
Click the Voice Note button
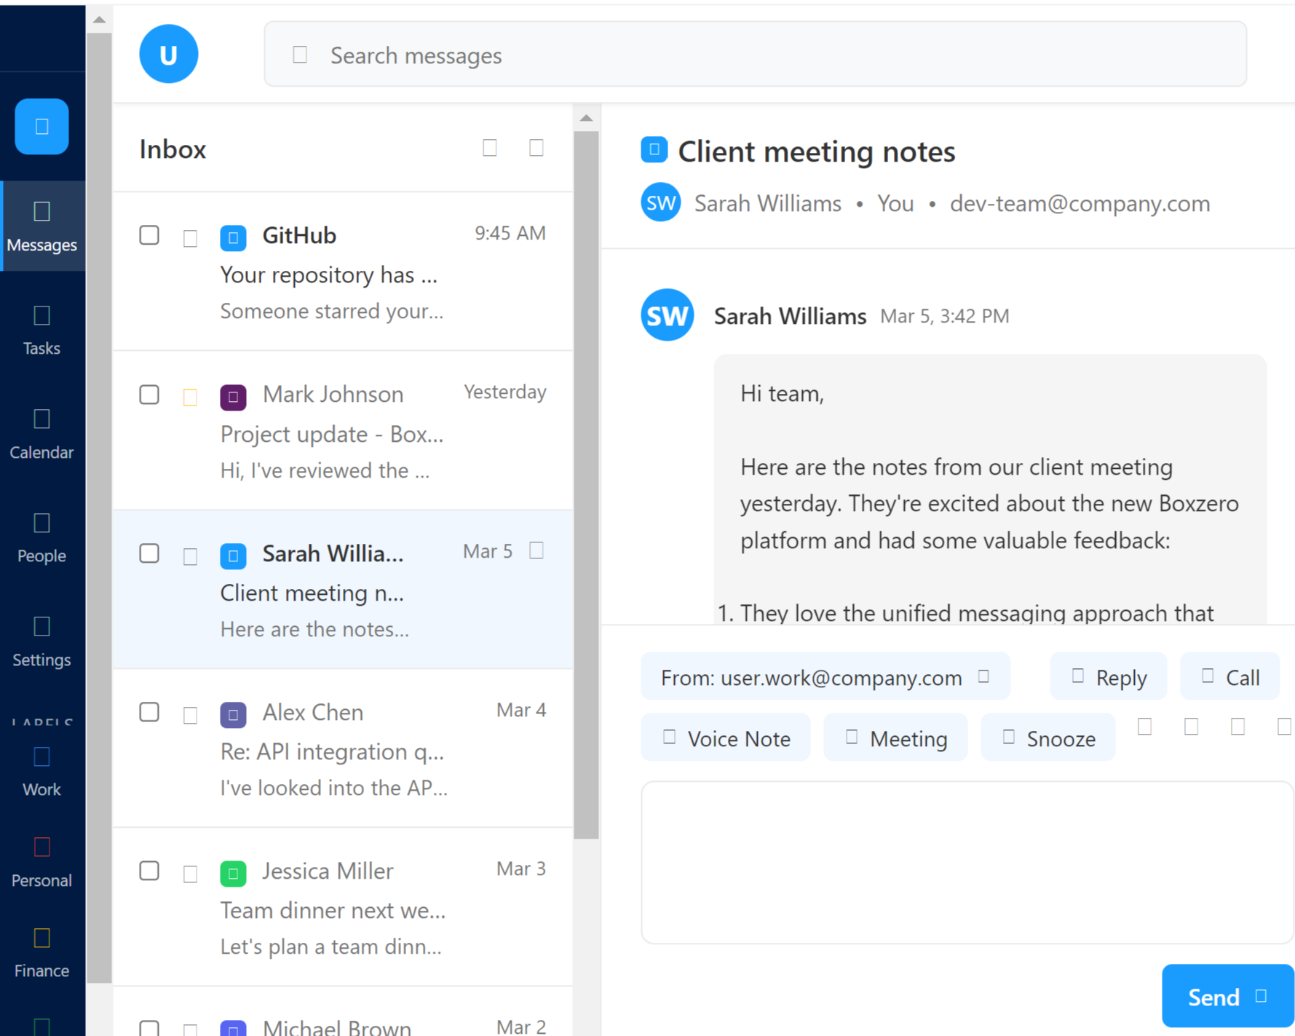click(725, 738)
